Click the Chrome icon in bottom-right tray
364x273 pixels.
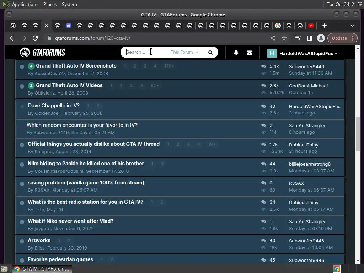(337, 269)
